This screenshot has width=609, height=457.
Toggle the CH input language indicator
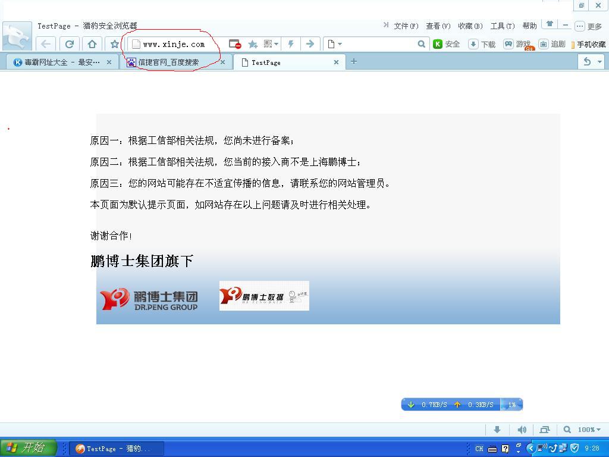pyautogui.click(x=479, y=449)
